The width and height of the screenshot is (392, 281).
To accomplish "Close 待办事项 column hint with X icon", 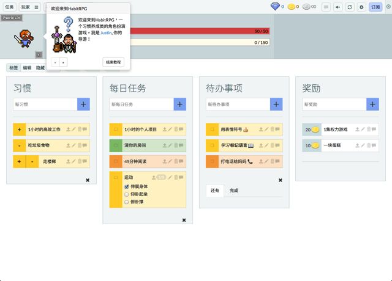I will coord(281,180).
